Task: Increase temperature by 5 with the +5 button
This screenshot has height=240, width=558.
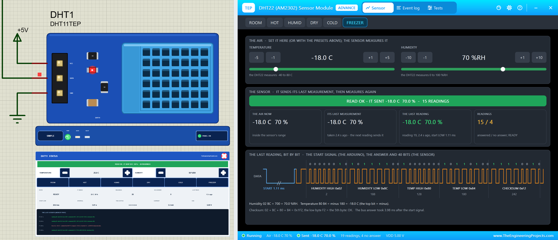Action: (x=387, y=58)
